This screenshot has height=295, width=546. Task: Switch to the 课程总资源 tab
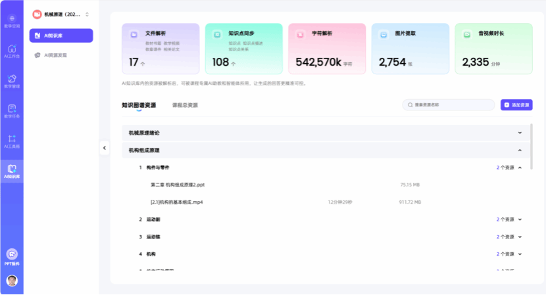coord(185,105)
